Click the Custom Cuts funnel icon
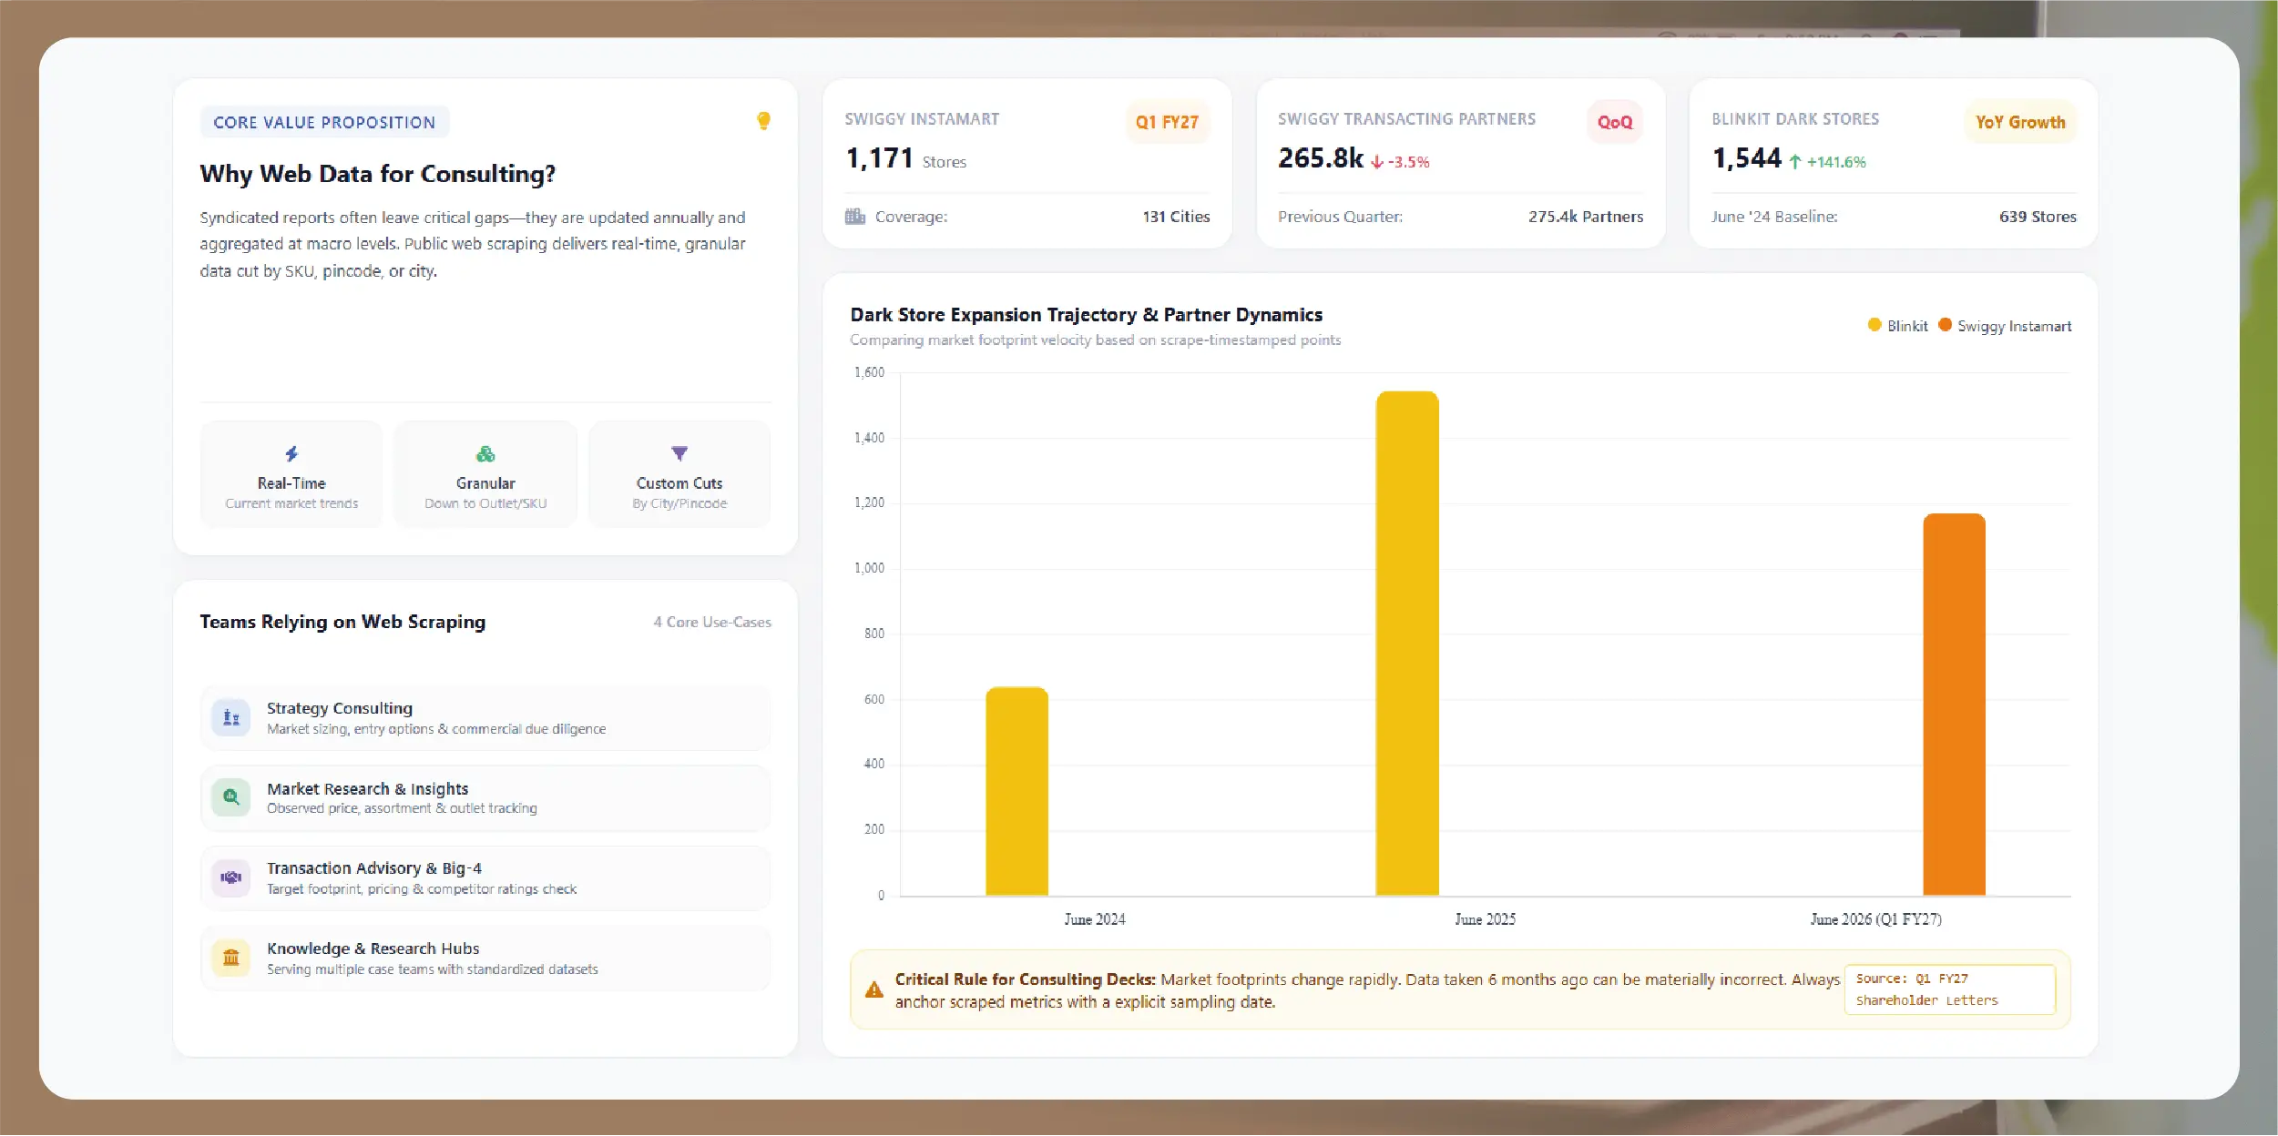The height and width of the screenshot is (1136, 2278). coord(679,453)
